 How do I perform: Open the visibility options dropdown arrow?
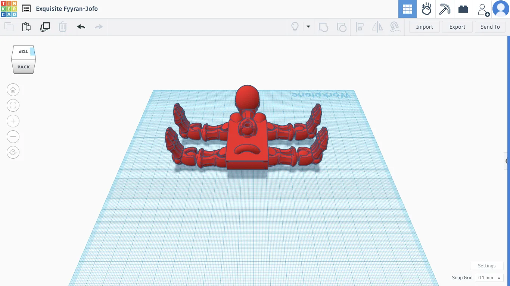[x=308, y=26]
